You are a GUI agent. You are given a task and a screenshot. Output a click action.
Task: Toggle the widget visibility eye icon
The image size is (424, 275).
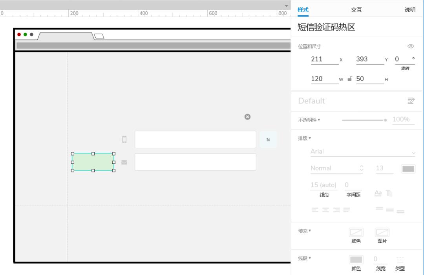pos(411,46)
